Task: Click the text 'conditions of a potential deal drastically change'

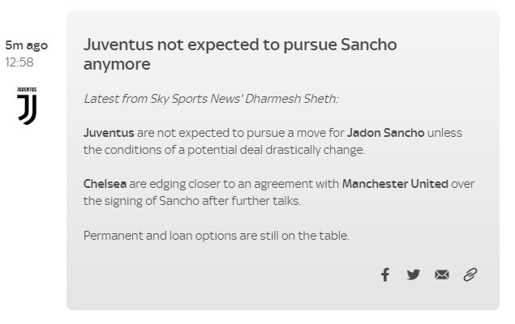Action: (x=234, y=150)
